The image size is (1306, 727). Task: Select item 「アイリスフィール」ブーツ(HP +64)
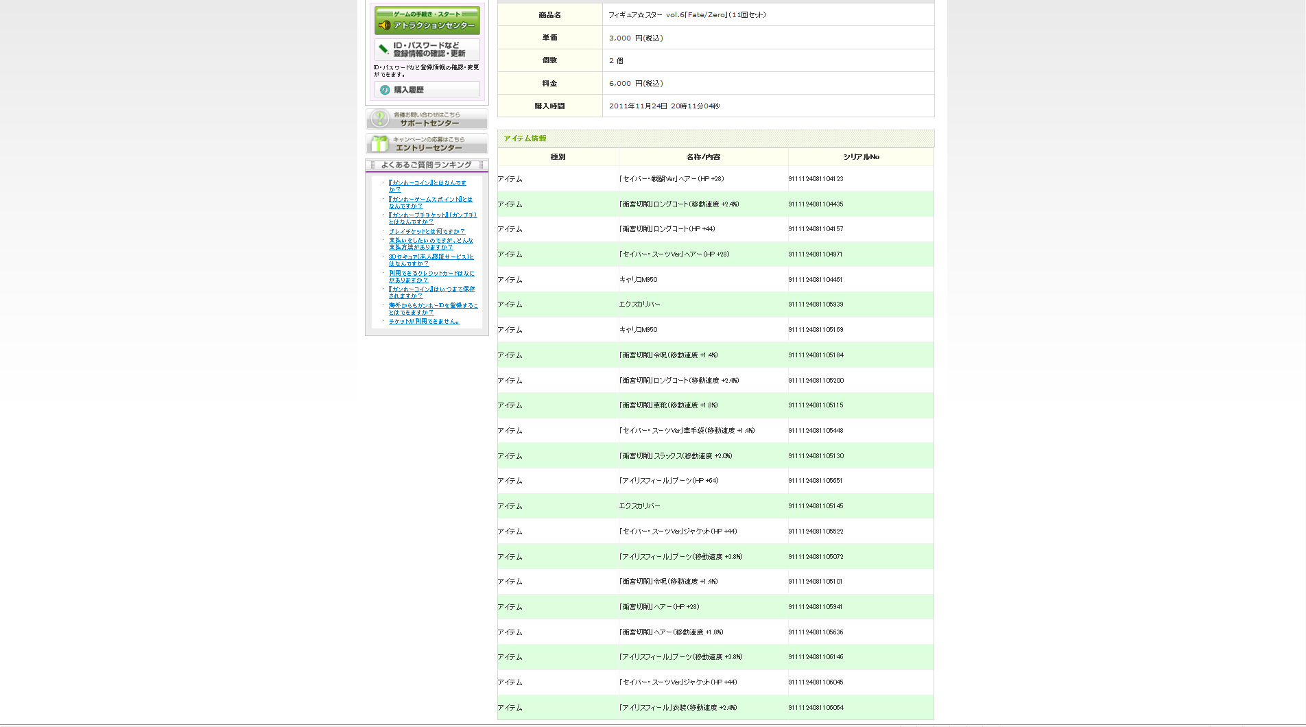[669, 481]
